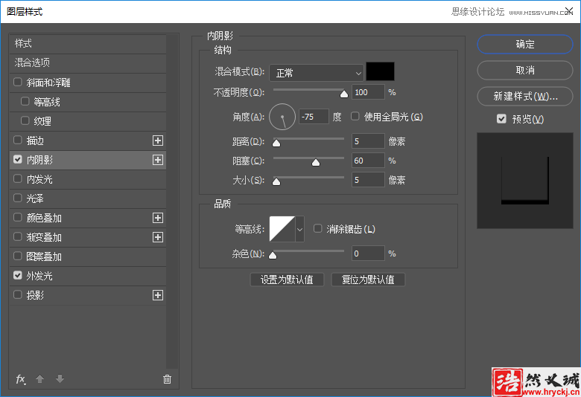Select the 光泽 effect row
The height and width of the screenshot is (397, 581).
(88, 198)
